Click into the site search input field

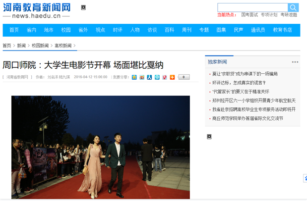click(x=252, y=7)
